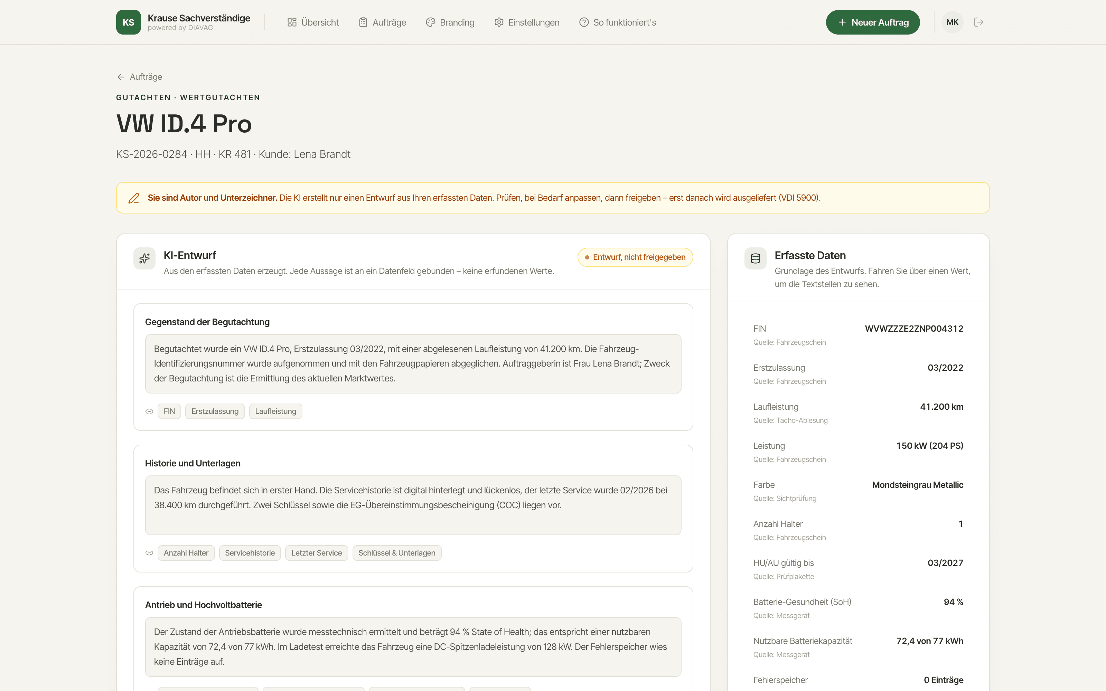This screenshot has height=691, width=1106.
Task: Click the VW ID.4 Pro heading
Action: tap(184, 123)
